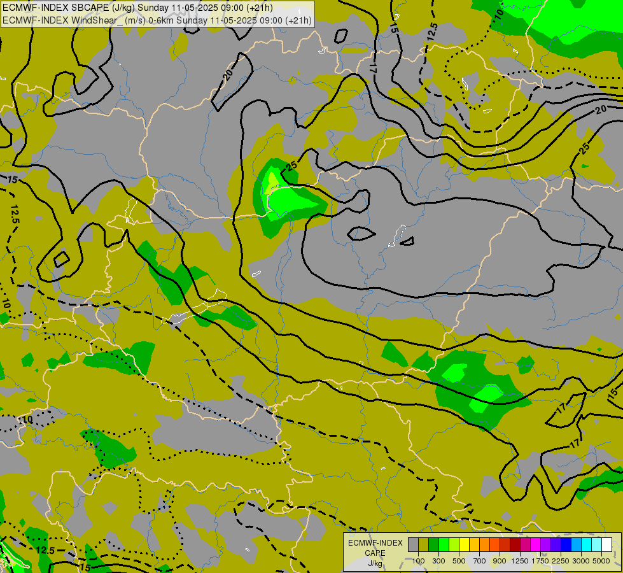Click the 25 contour label beside the green patch
Viewport: 623px width, 573px height.
(x=292, y=166)
